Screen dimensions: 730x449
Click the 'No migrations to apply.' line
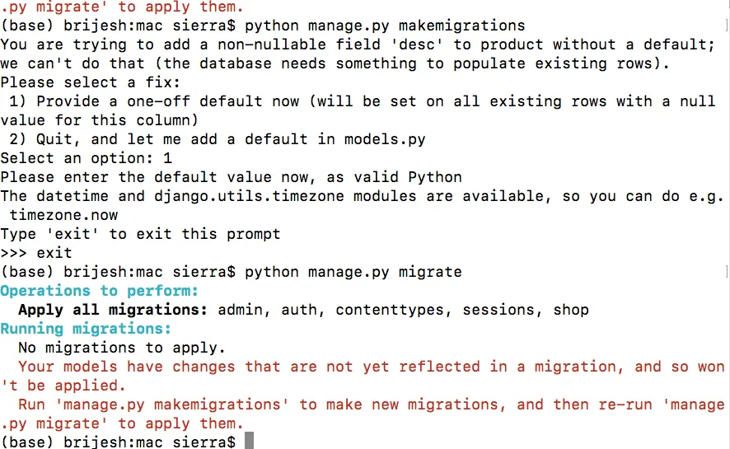tap(121, 348)
